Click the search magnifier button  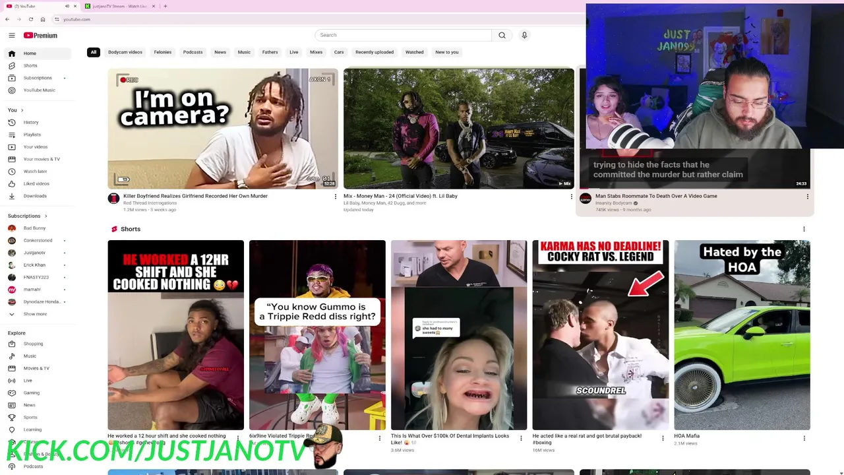(x=502, y=35)
